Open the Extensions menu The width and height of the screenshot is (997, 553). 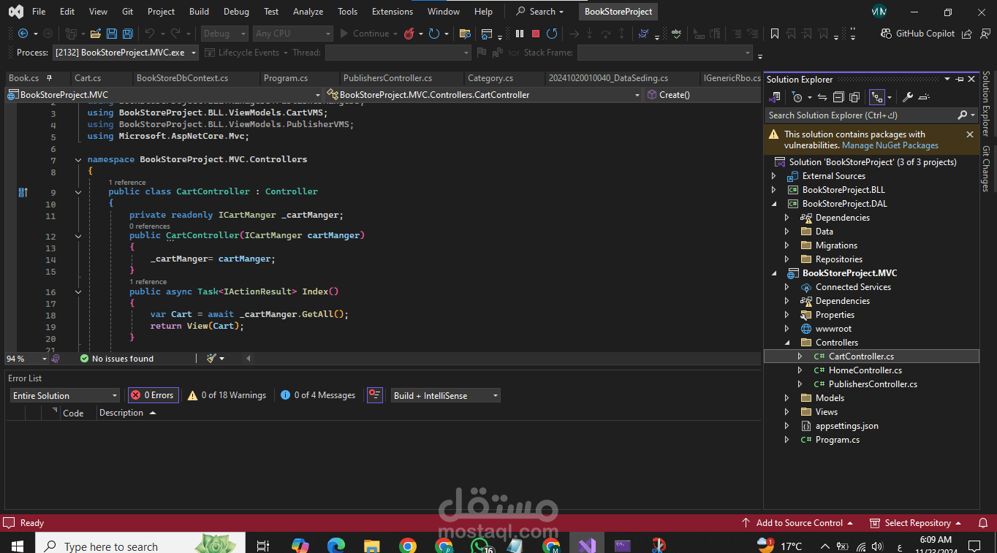[x=393, y=12]
